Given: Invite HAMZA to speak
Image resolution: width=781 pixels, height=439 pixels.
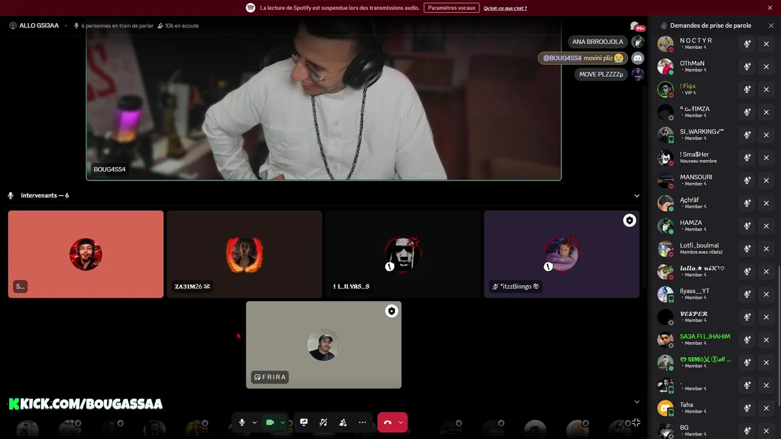Looking at the screenshot, I should click(747, 226).
